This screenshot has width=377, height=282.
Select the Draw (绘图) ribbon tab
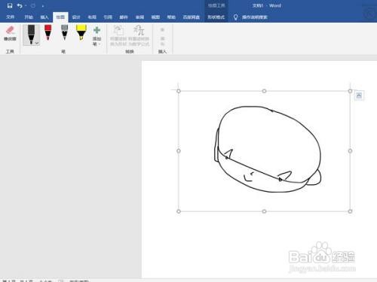click(x=60, y=17)
